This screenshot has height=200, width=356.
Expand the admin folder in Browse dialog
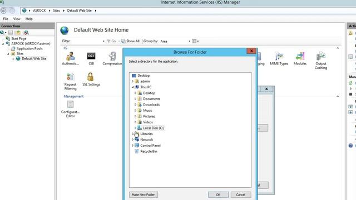[x=132, y=81]
